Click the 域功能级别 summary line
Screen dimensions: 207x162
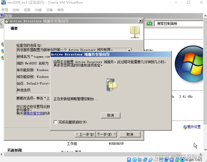coord(33,77)
